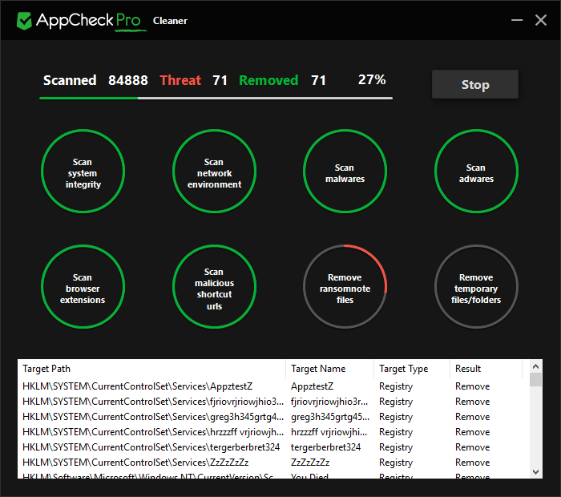Click the Remove ransomnote files circle
Image resolution: width=561 pixels, height=497 pixels.
click(x=345, y=289)
